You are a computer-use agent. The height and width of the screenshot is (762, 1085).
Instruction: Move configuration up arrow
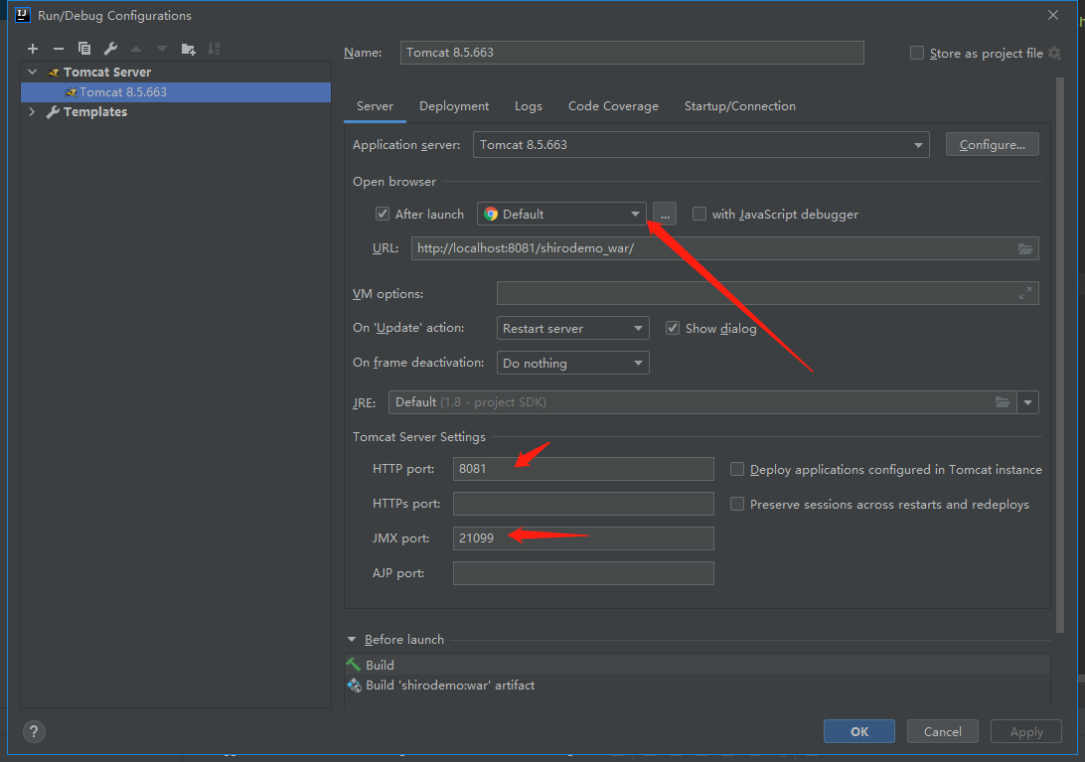click(136, 49)
